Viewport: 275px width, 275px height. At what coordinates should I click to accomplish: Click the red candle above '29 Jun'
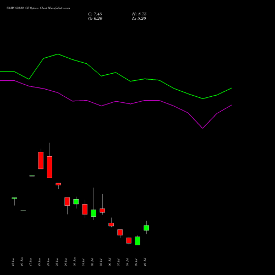click(67, 201)
